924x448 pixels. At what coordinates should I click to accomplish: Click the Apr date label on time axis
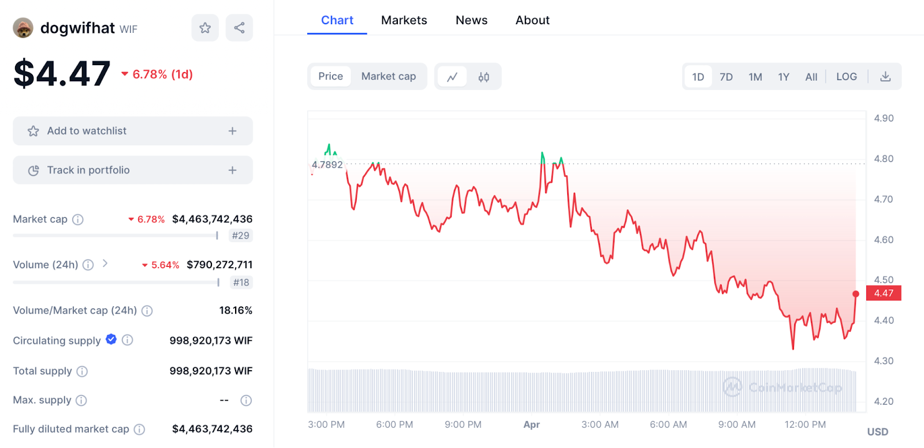click(x=531, y=425)
